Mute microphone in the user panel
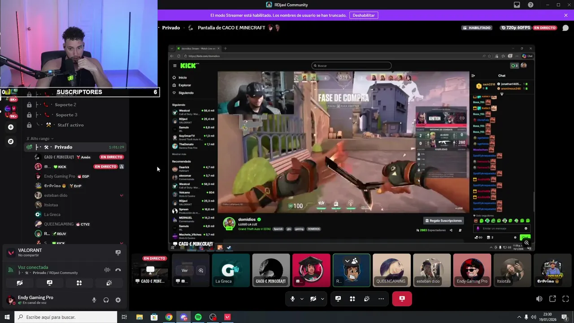The height and width of the screenshot is (323, 574). coord(94,300)
